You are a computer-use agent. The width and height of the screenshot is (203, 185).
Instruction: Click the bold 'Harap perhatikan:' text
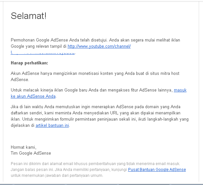point(29,63)
